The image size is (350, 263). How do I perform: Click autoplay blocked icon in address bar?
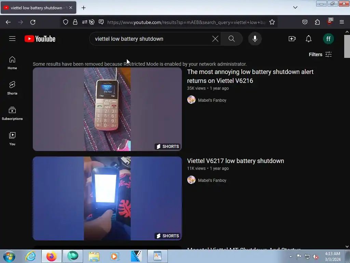(x=92, y=22)
